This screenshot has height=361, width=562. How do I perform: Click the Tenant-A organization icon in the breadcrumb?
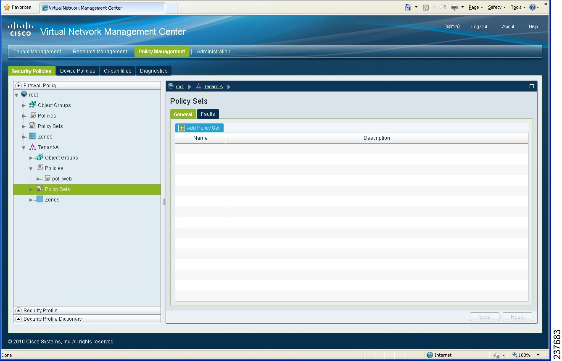point(198,86)
